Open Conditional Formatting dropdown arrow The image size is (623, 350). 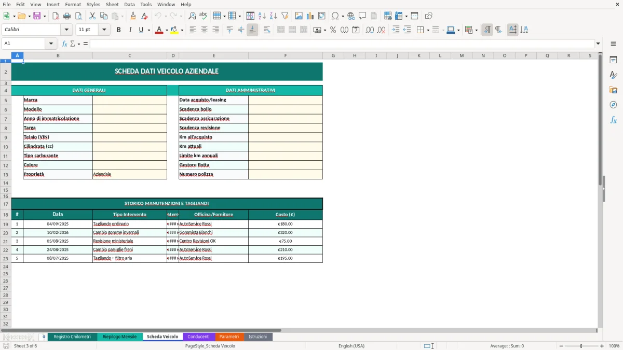click(476, 30)
